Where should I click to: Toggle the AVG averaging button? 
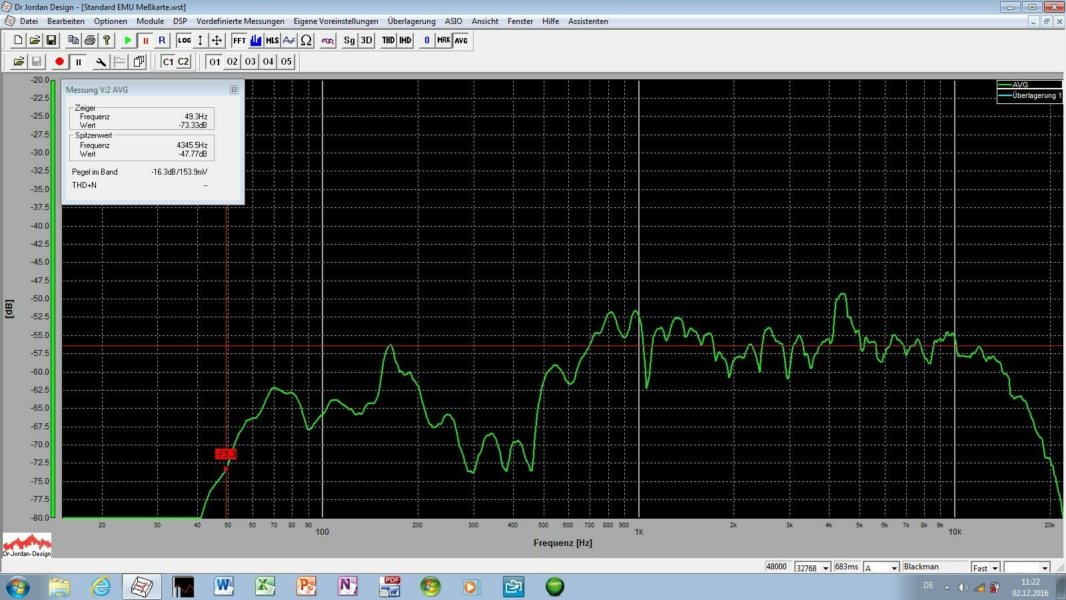(x=461, y=41)
